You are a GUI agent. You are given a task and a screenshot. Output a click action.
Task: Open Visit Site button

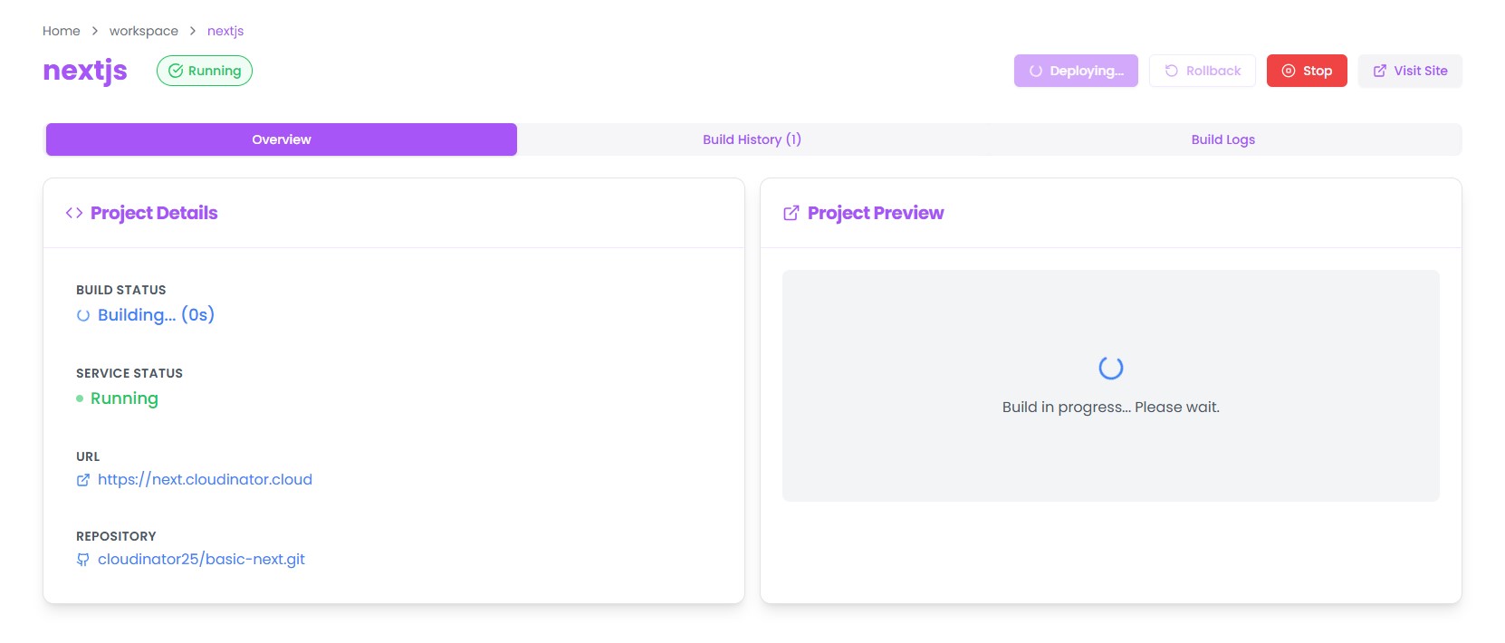1410,71
